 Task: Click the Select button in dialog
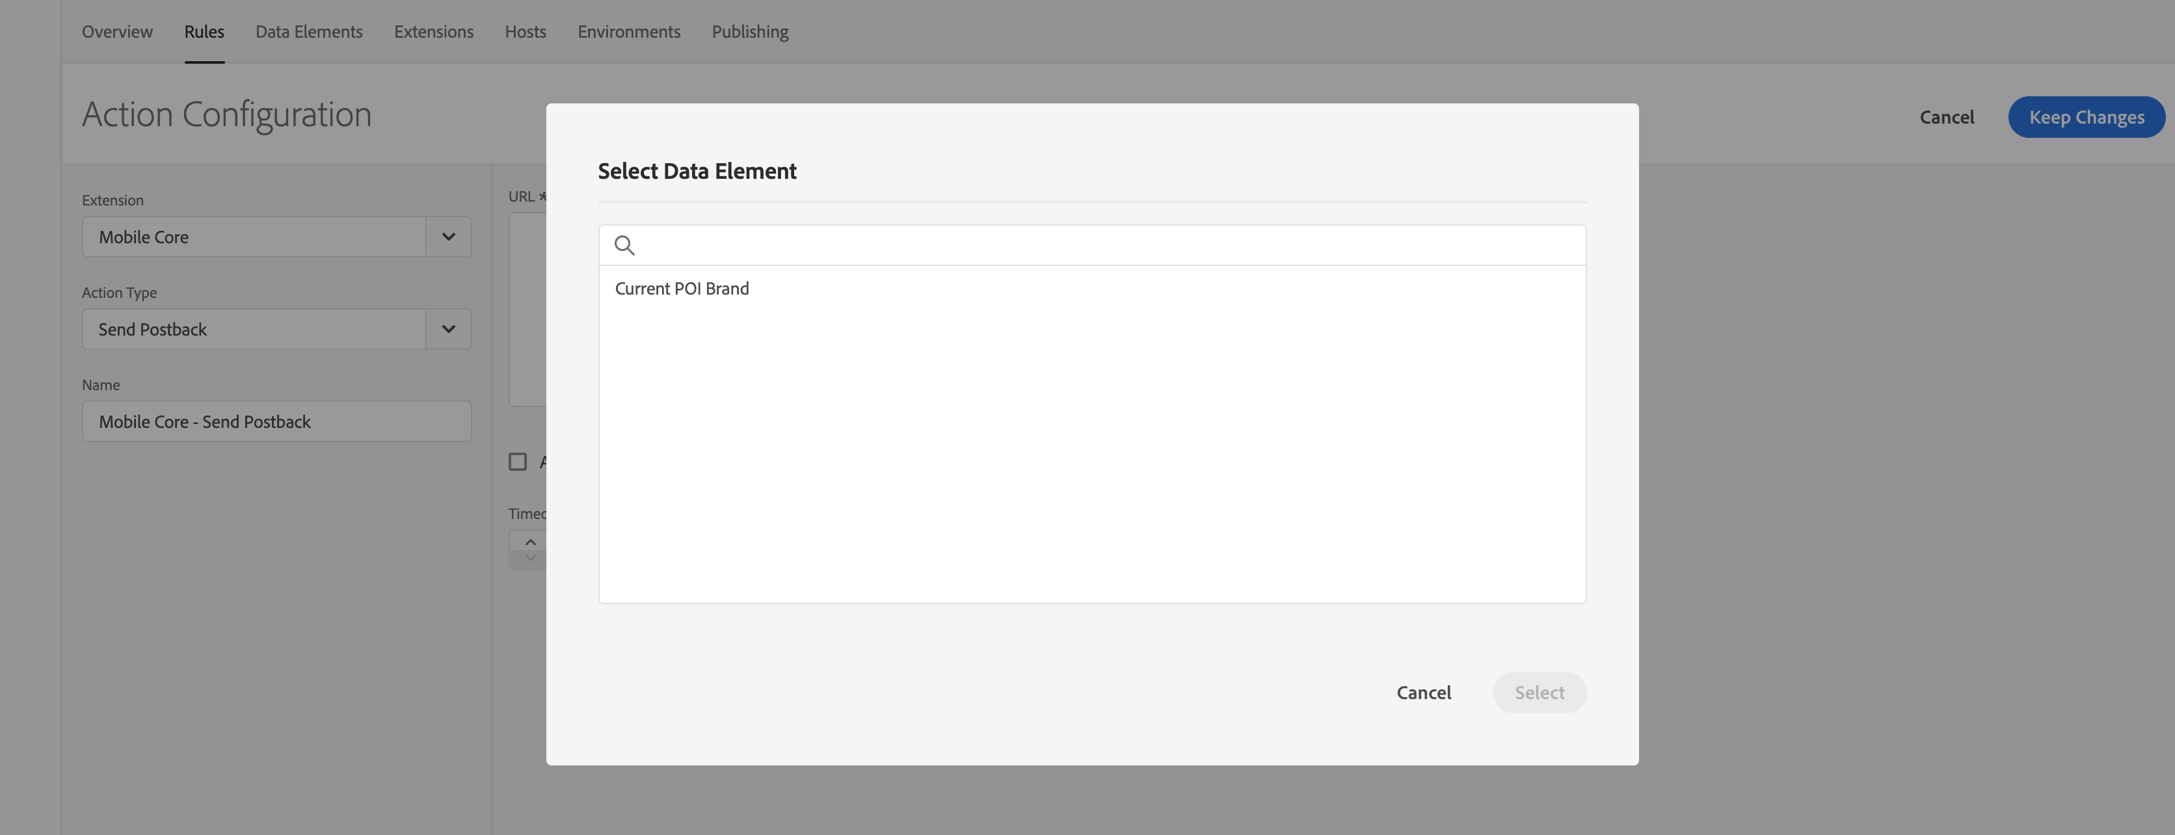1540,693
